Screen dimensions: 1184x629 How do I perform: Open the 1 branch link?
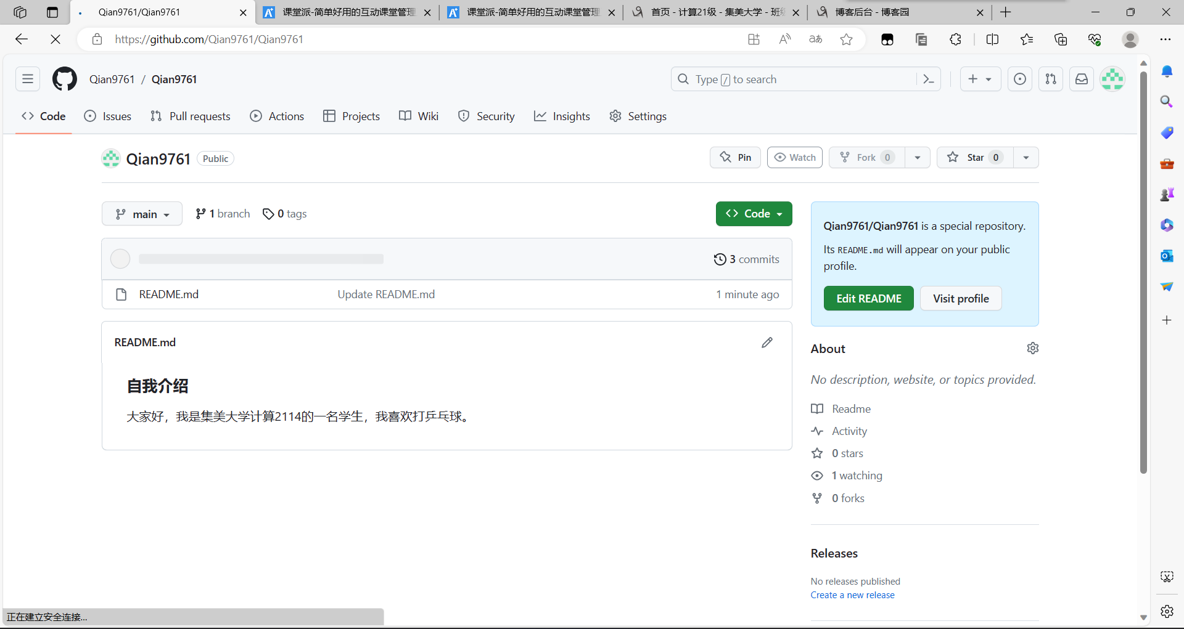pyautogui.click(x=223, y=214)
